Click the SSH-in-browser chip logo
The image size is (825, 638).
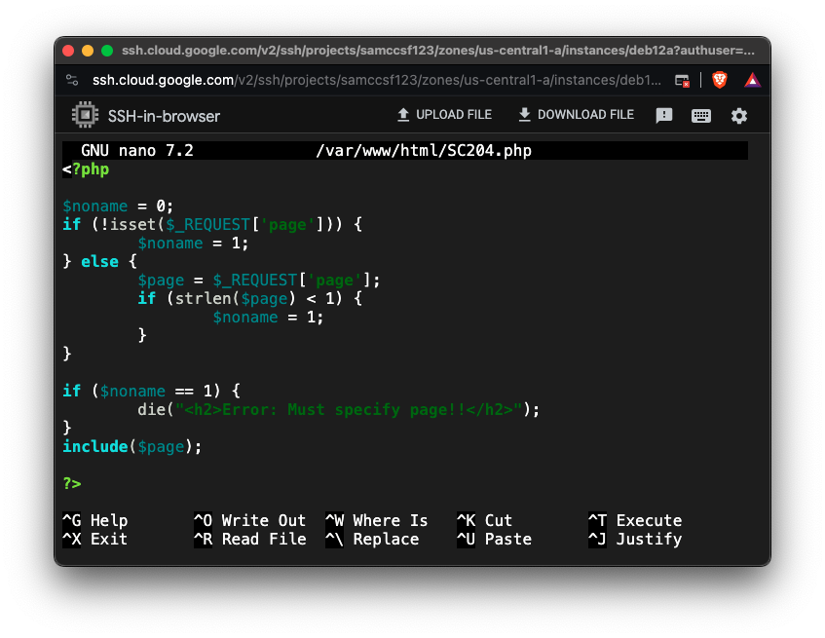[x=86, y=116]
